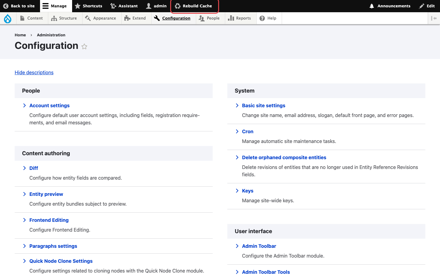Toggle toolbar orientation to vertical

[434, 18]
